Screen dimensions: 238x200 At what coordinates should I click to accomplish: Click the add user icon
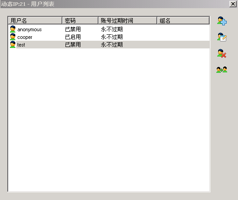click(222, 21)
